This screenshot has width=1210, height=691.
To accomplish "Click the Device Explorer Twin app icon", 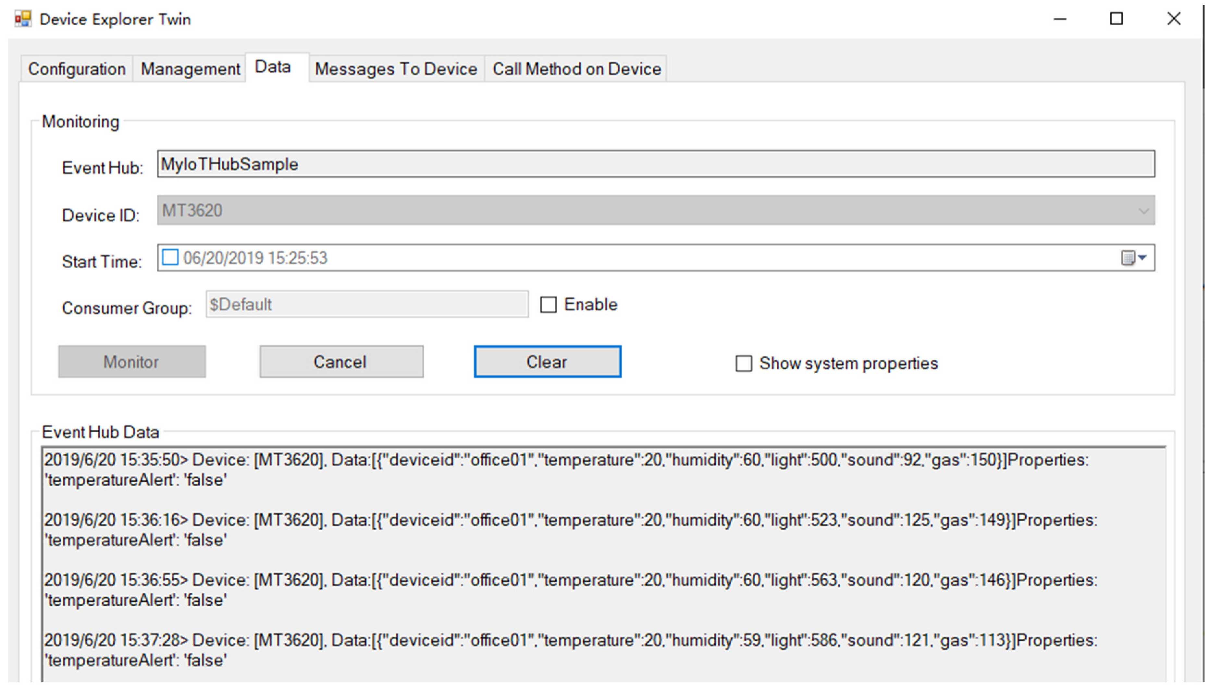I will tap(23, 19).
